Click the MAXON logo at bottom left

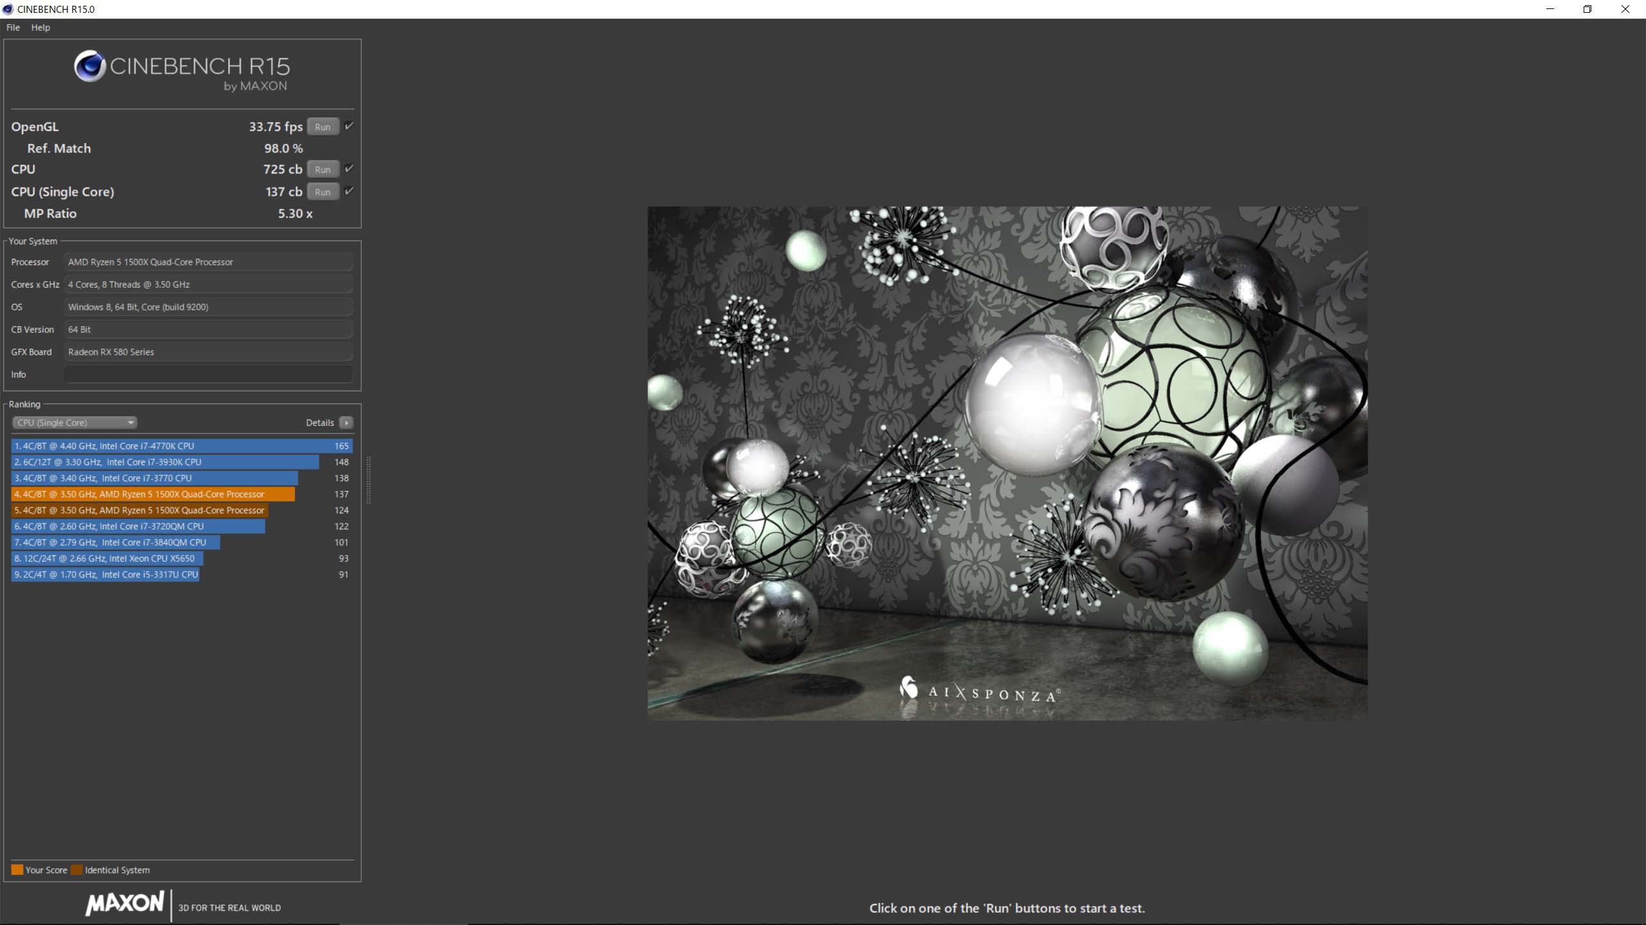(x=125, y=903)
